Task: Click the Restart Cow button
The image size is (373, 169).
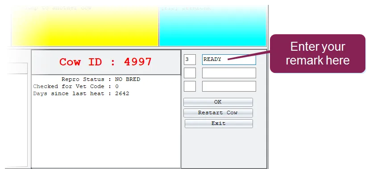Action: click(218, 113)
